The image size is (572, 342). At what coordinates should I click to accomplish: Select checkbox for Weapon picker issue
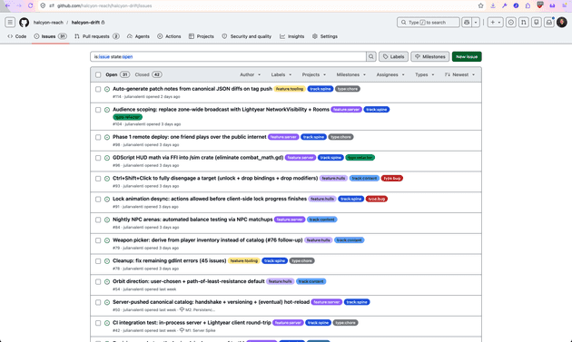point(98,240)
